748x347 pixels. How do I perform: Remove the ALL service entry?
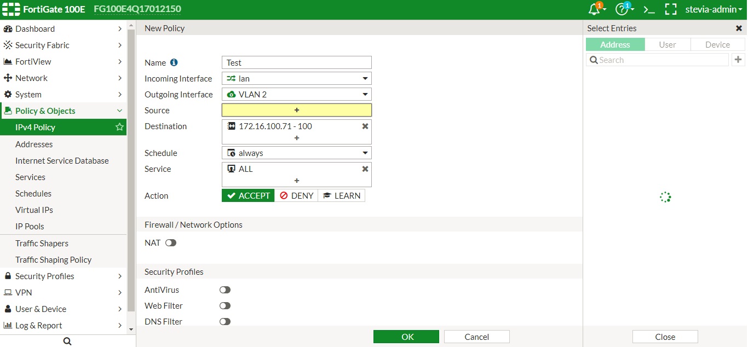coord(365,169)
